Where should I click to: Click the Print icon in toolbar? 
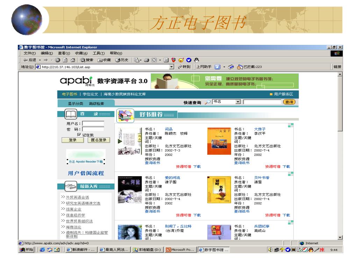click(146, 60)
